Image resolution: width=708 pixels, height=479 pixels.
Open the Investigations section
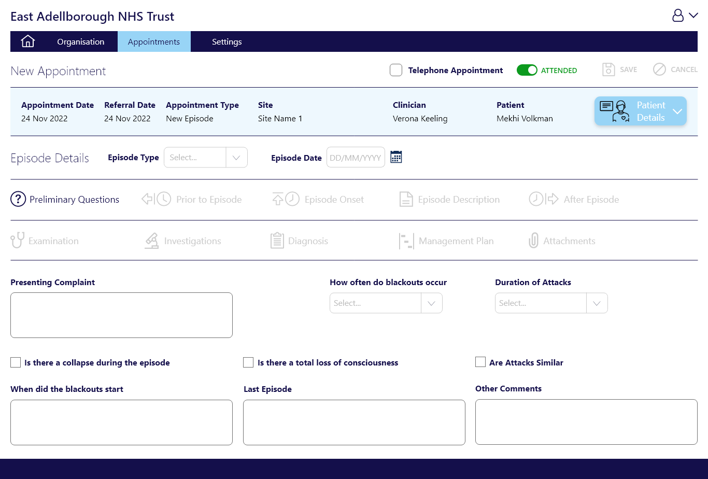point(182,241)
